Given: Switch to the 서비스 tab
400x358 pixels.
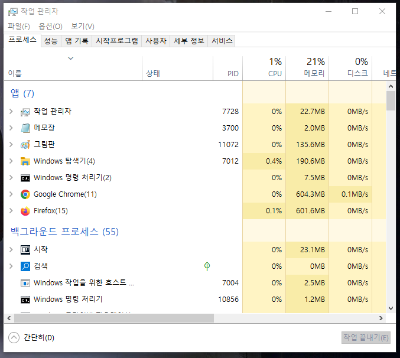Looking at the screenshot, I should pos(222,41).
